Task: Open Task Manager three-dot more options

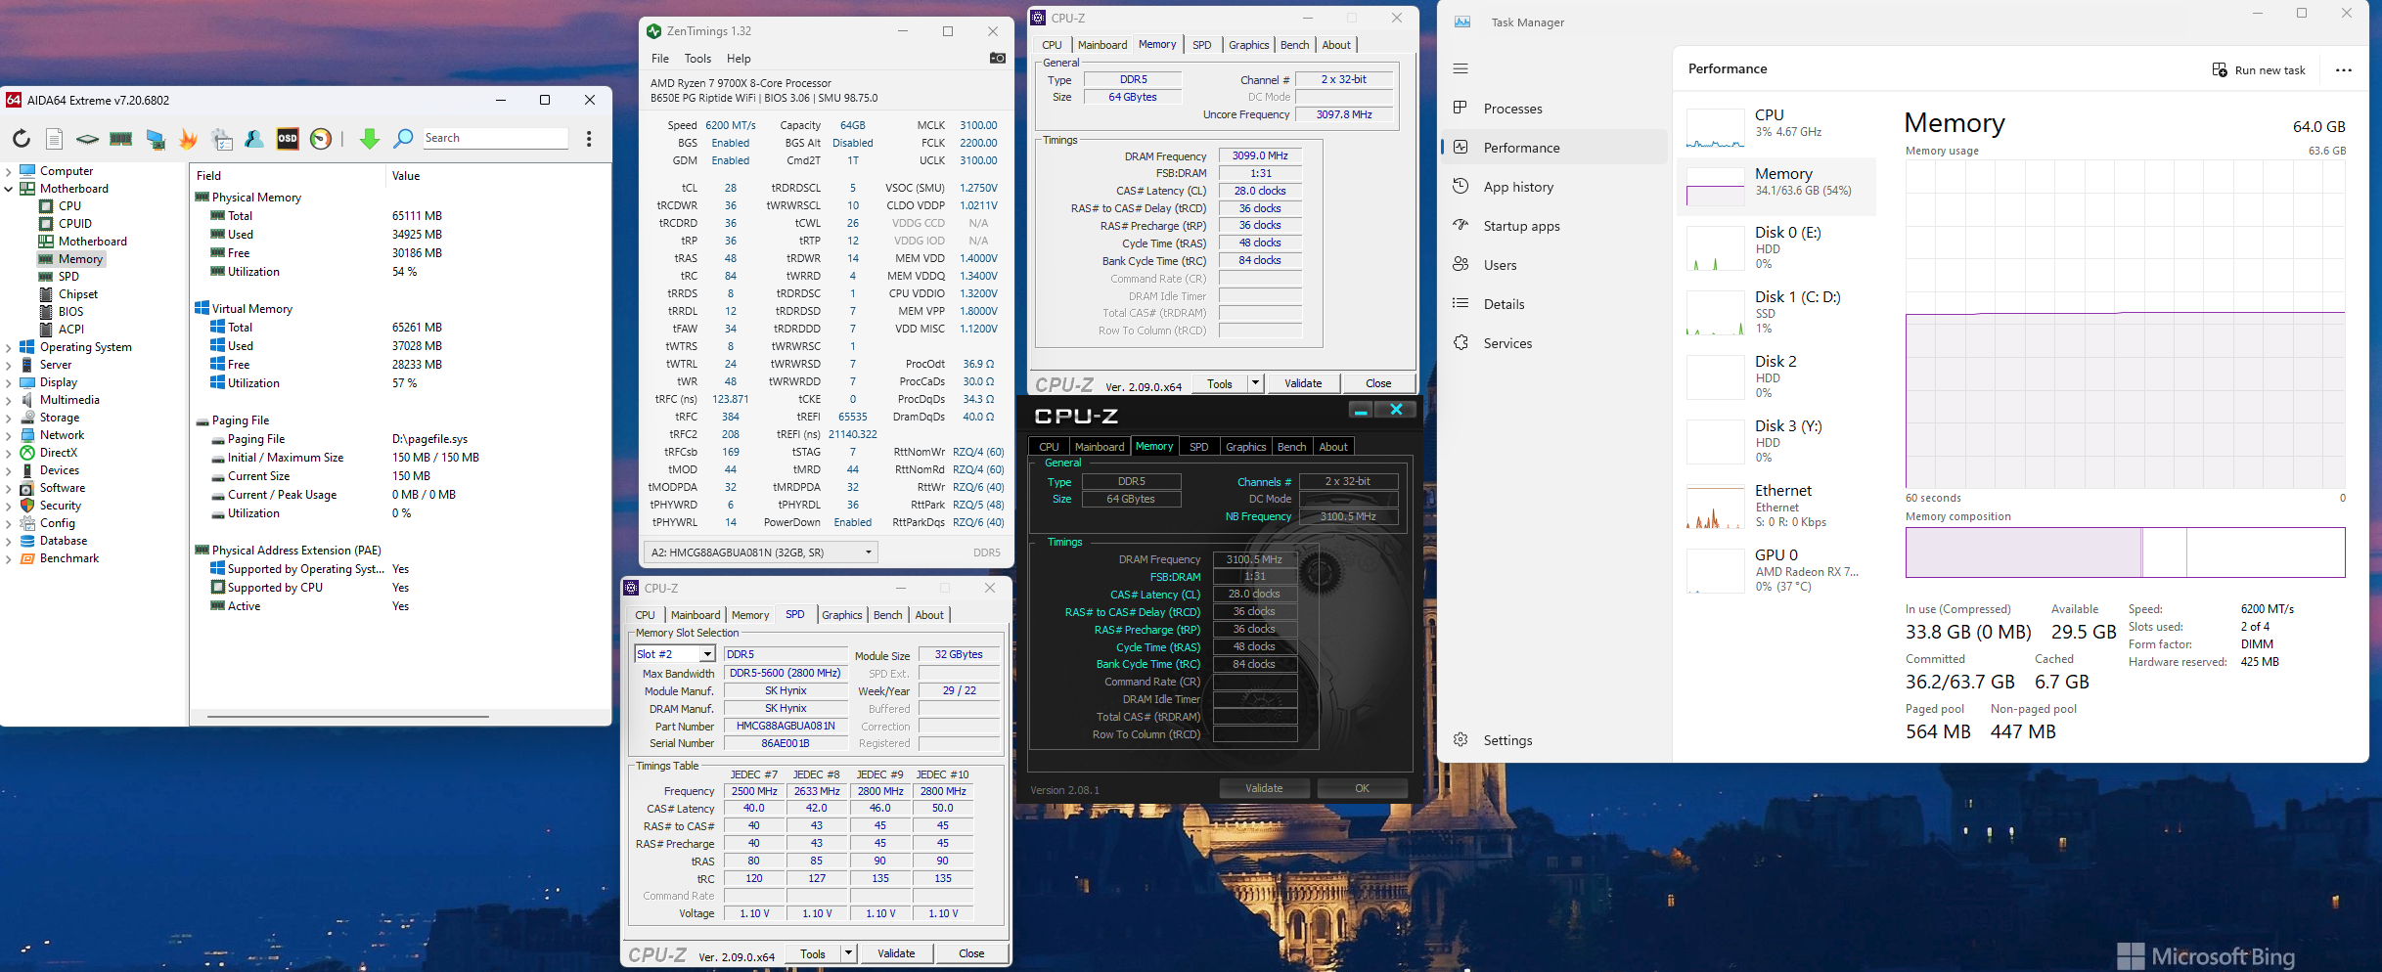Action: [2344, 70]
